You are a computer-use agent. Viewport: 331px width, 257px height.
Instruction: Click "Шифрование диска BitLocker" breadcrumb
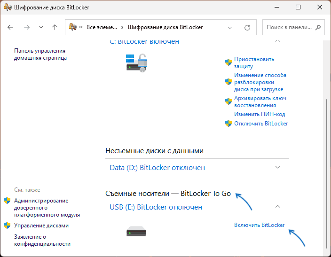(165, 27)
